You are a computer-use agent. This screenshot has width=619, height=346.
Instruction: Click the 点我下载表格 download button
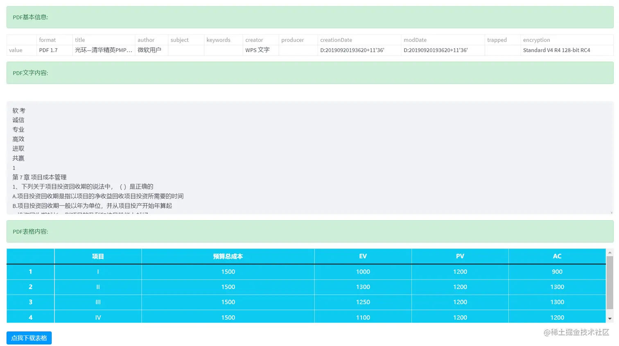[29, 338]
